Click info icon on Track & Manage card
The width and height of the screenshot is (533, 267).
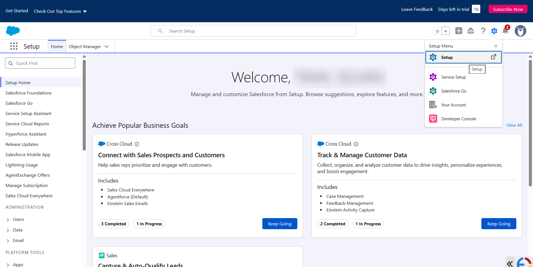tap(356, 144)
